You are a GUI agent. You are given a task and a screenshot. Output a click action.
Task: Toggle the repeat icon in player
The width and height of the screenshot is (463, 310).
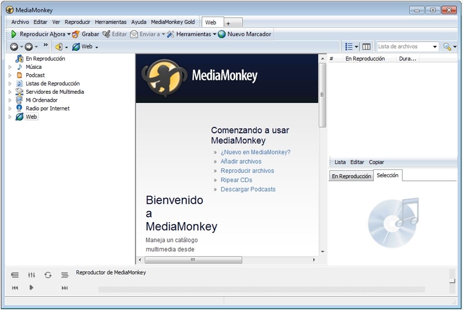pyautogui.click(x=48, y=275)
